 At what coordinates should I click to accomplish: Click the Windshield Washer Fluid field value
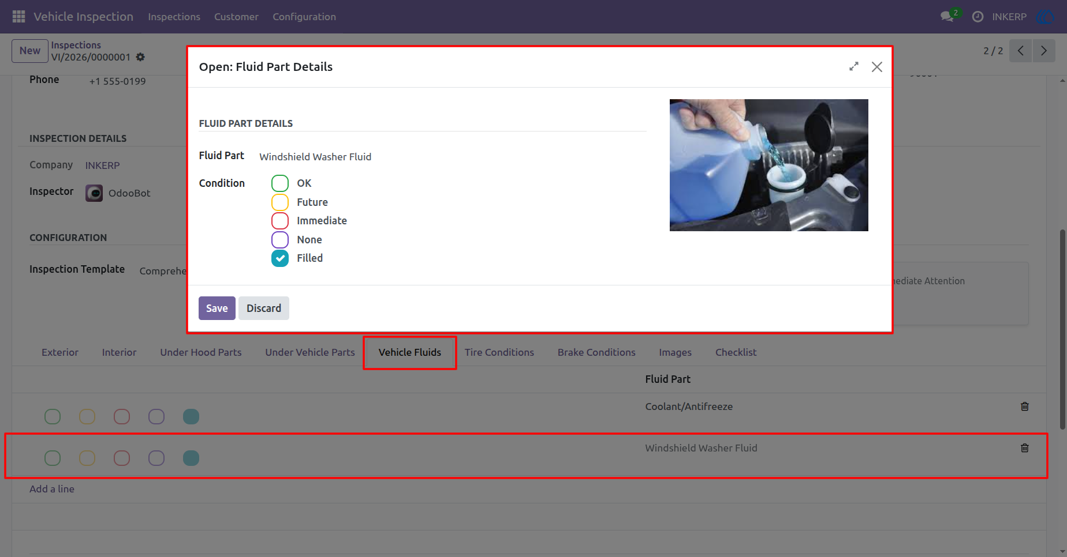click(315, 157)
